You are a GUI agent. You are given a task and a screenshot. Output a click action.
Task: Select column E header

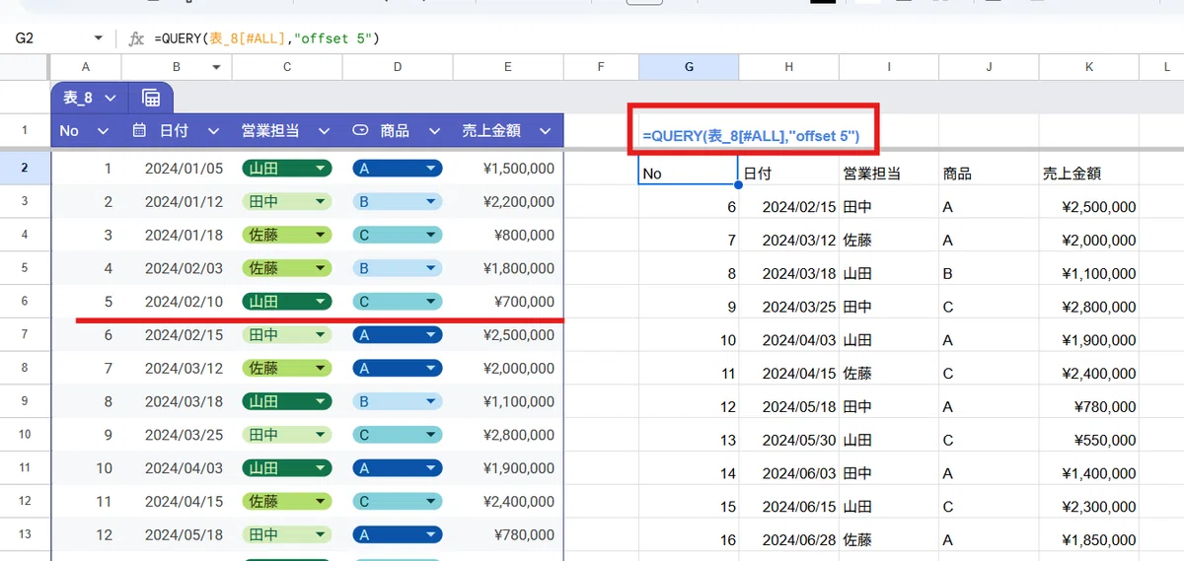(508, 67)
